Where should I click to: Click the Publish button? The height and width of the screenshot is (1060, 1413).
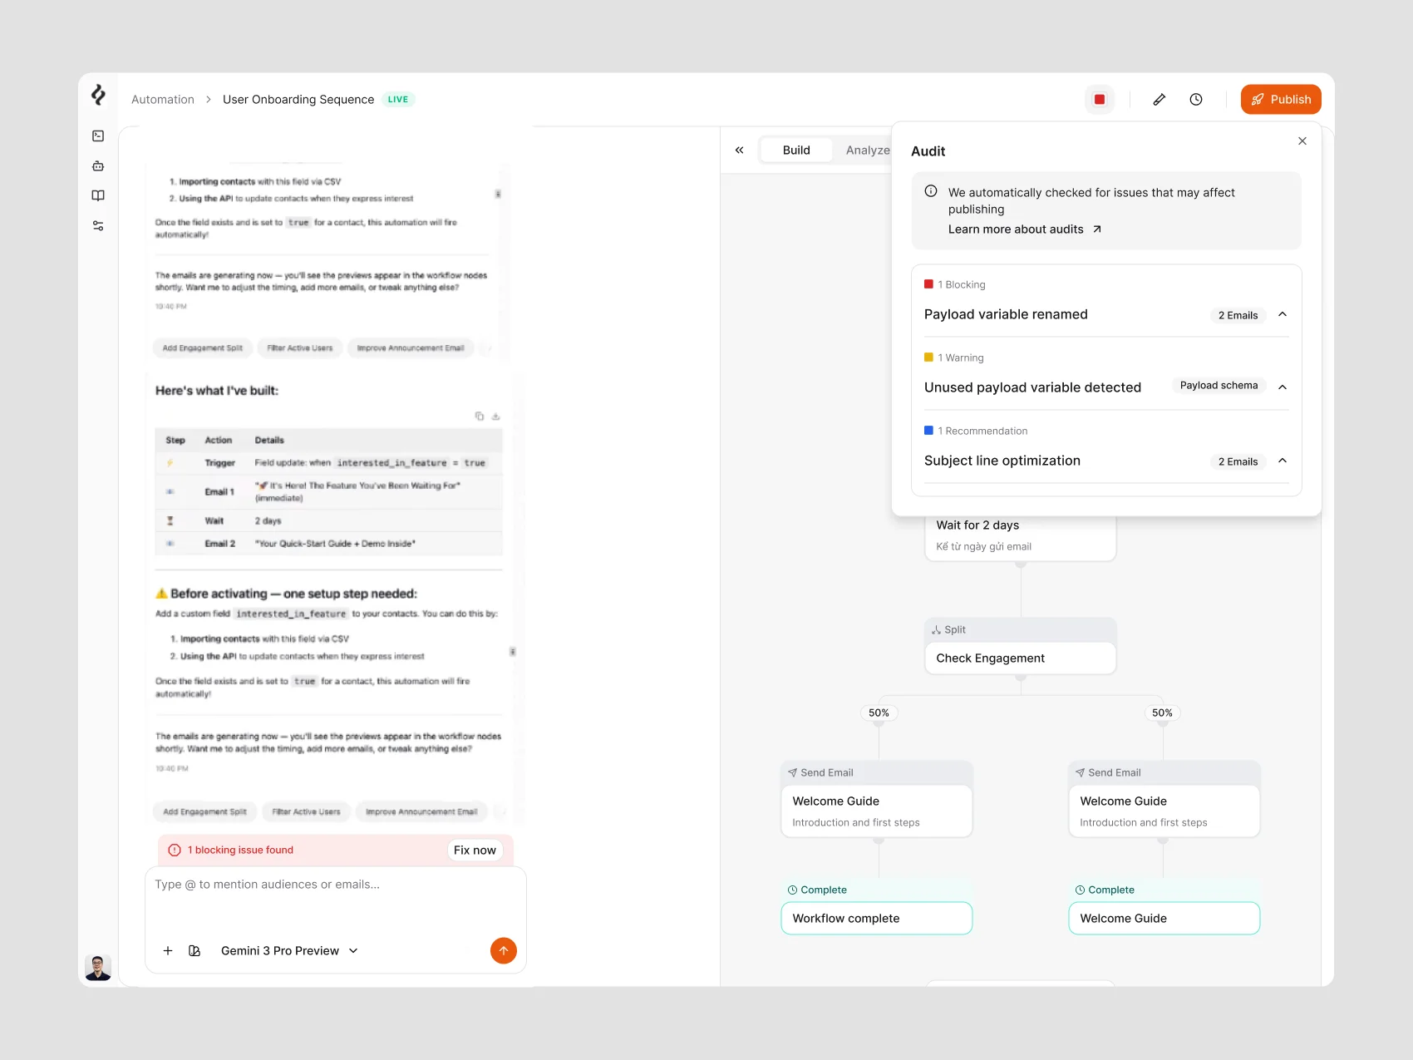(x=1281, y=99)
